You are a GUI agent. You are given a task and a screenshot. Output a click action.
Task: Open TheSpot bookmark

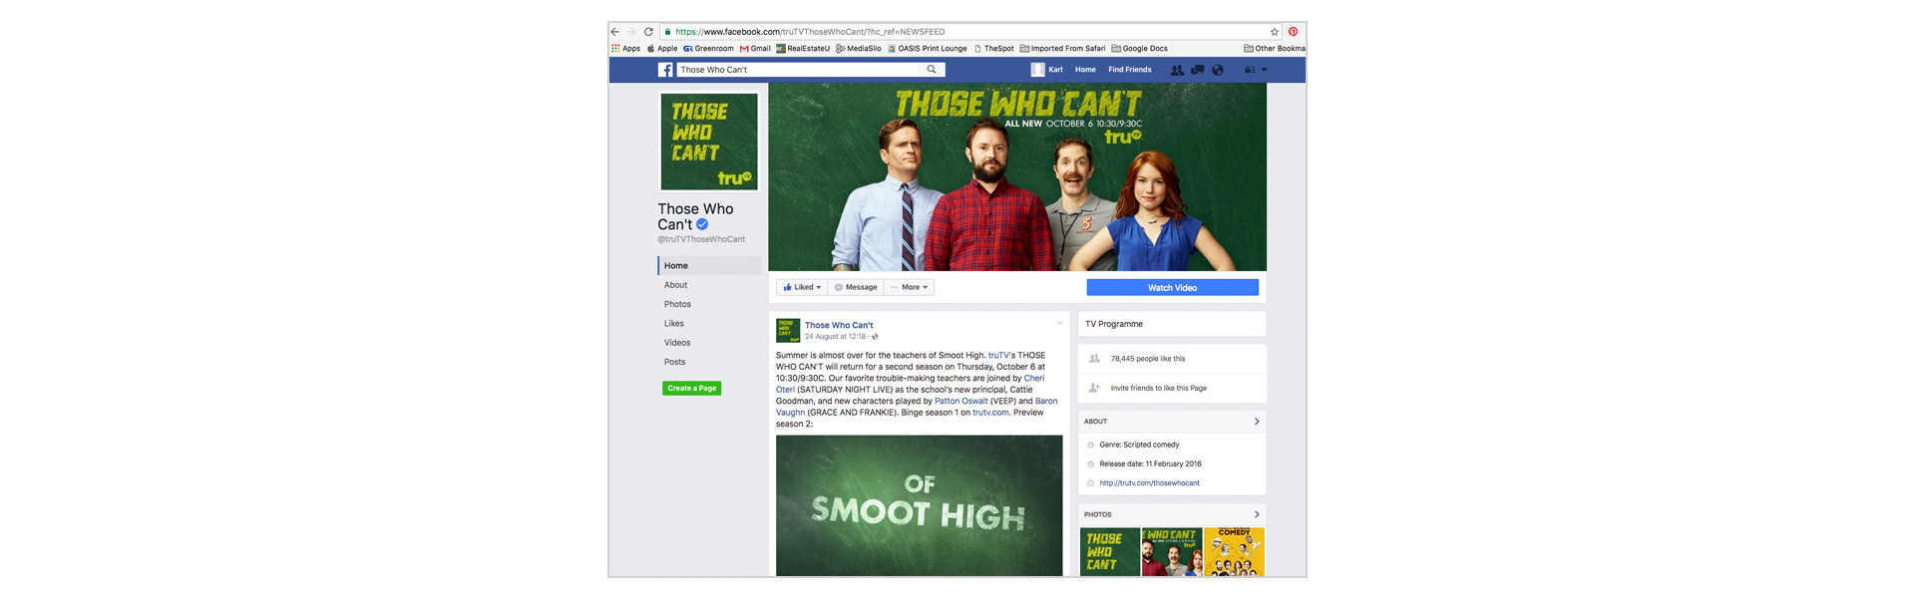point(994,48)
